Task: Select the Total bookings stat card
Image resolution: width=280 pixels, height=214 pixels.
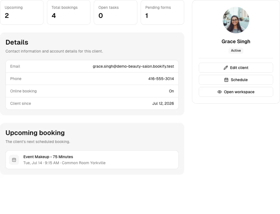Action: click(x=68, y=12)
